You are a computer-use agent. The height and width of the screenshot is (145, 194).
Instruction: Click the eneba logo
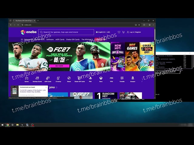(28, 32)
